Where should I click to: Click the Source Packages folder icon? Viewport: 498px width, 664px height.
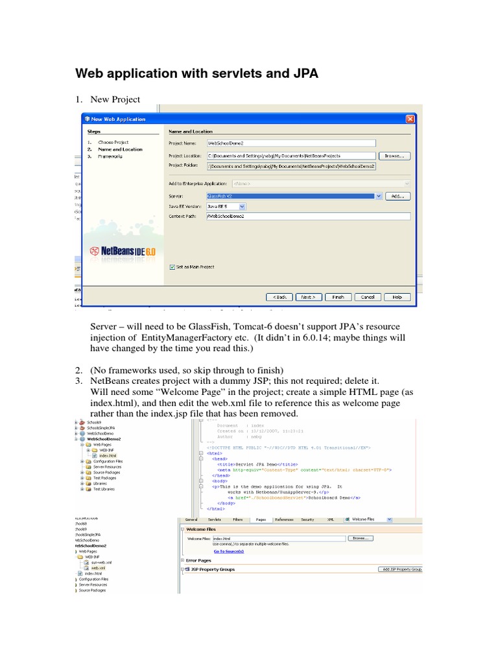click(88, 472)
